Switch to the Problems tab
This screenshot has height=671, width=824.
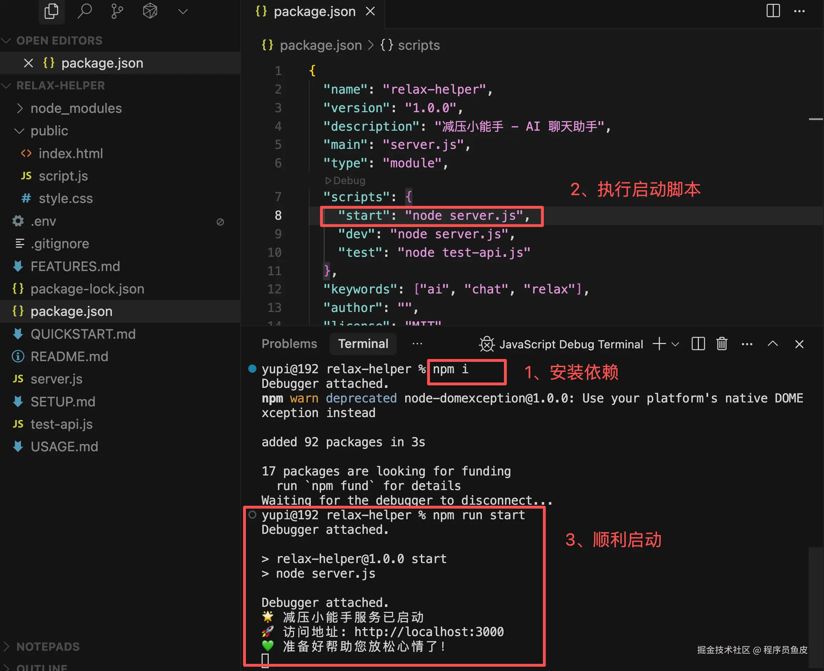[x=289, y=344]
